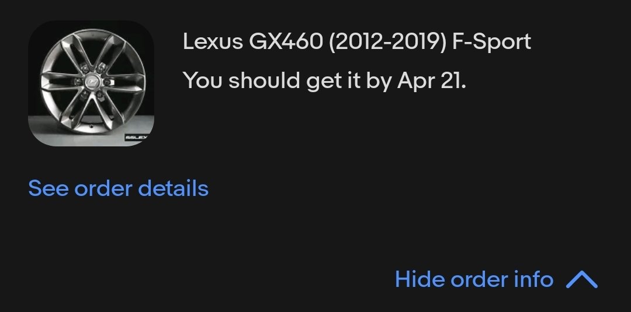This screenshot has height=312, width=631.
Task: Click the GX460 model name in the title
Action: (x=286, y=41)
